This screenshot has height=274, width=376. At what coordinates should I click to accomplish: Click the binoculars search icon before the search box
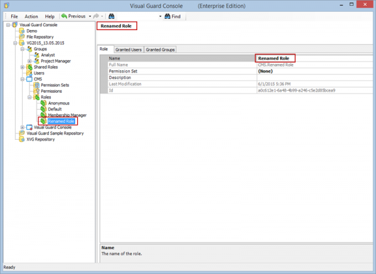click(x=112, y=16)
